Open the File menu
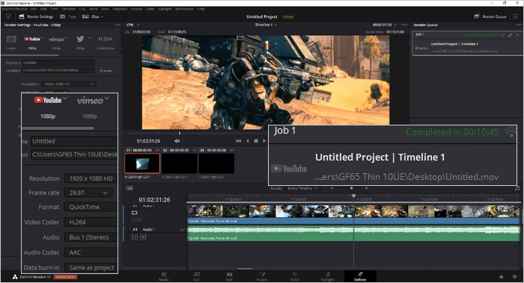Screen dimensions: 524x283 click(x=34, y=9)
